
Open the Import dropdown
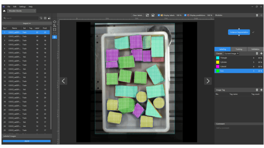(x=27, y=23)
